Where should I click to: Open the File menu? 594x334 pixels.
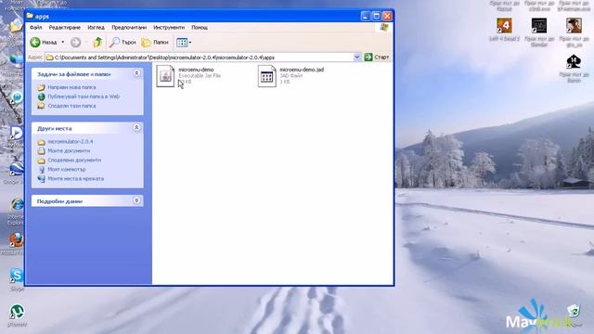click(x=35, y=27)
